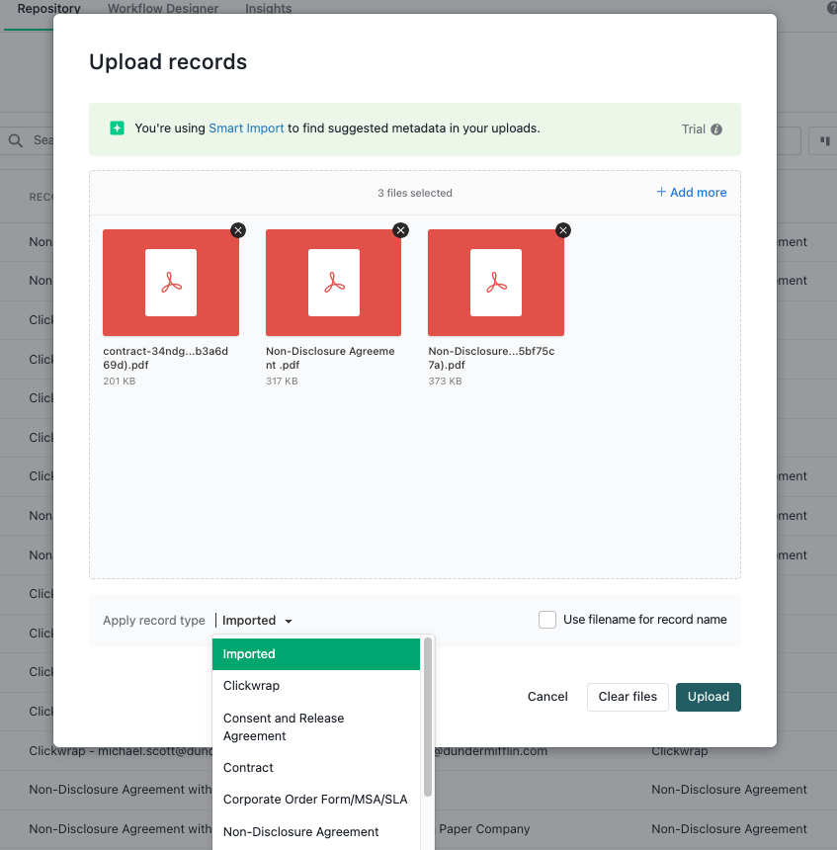Open the Smart Import link

246,128
